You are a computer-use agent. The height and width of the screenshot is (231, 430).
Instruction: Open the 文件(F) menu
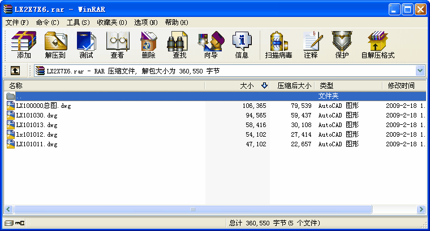click(x=17, y=23)
